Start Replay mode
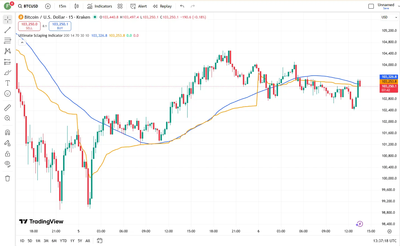Image resolution: width=400 pixels, height=246 pixels. [162, 6]
